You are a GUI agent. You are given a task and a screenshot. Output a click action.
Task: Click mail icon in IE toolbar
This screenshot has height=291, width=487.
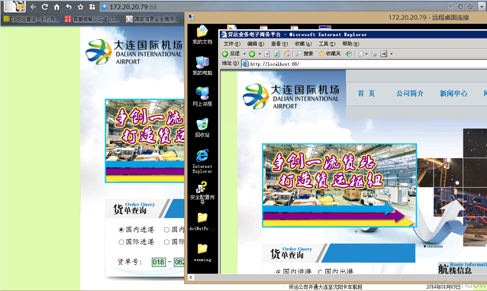361,54
